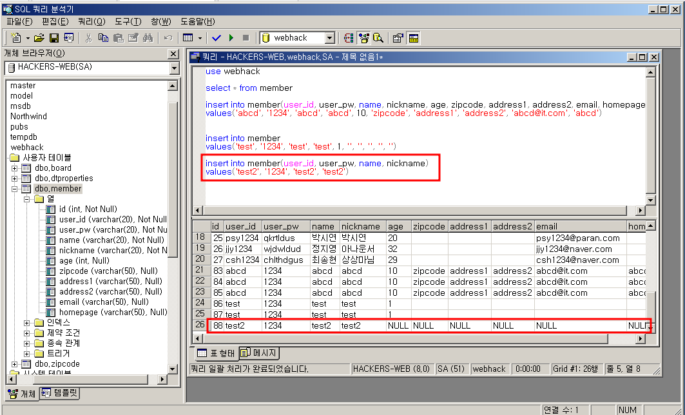Open the 파일(F) menu
Viewport: 685px width, 415px height.
19,21
